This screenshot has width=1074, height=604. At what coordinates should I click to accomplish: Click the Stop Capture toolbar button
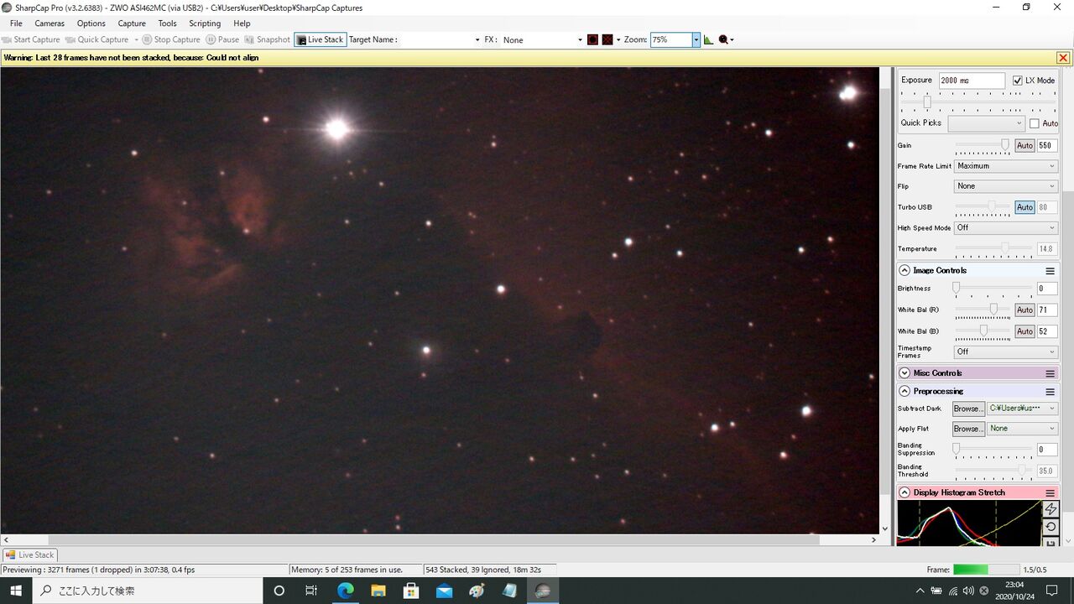click(171, 39)
